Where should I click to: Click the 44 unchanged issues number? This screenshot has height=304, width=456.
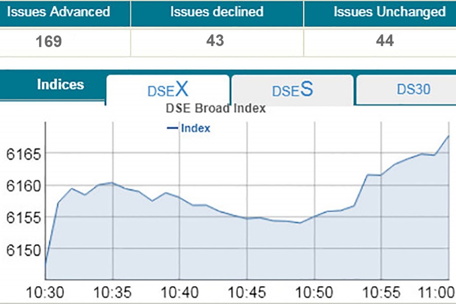coord(385,41)
